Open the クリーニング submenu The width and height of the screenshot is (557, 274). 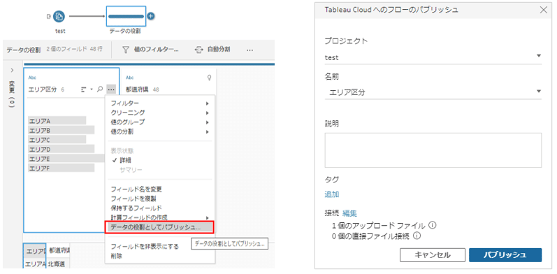(160, 113)
